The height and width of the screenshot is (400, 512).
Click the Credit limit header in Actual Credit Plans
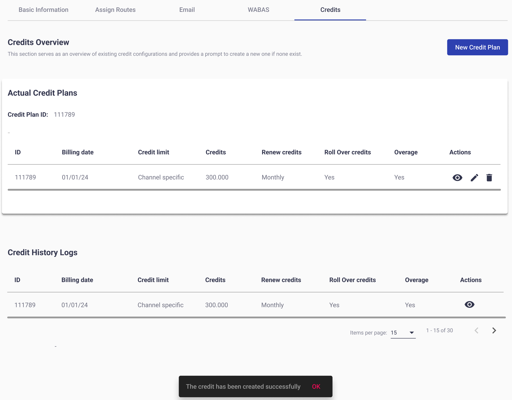pos(153,152)
